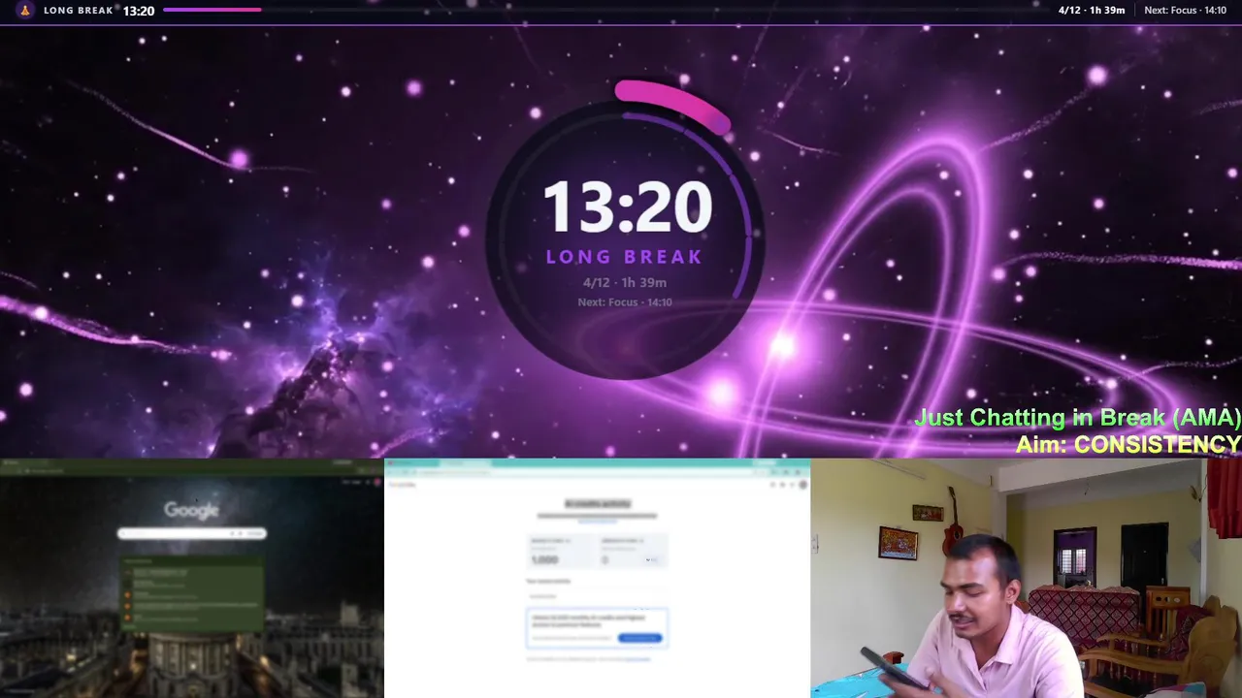
Task: Click 'Next: Focus · 14:10' inside timer circle
Action: coord(625,302)
